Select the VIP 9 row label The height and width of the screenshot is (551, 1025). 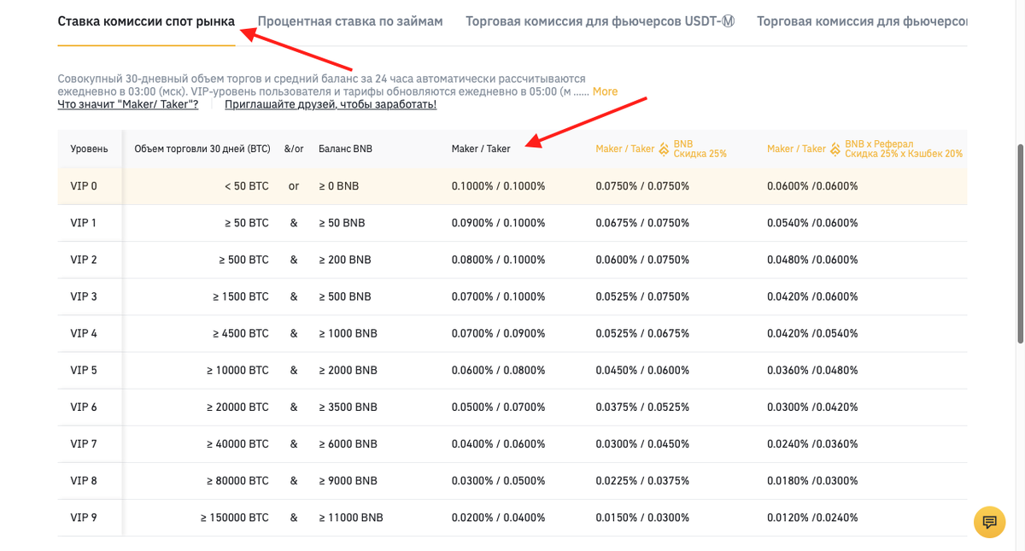(x=84, y=518)
